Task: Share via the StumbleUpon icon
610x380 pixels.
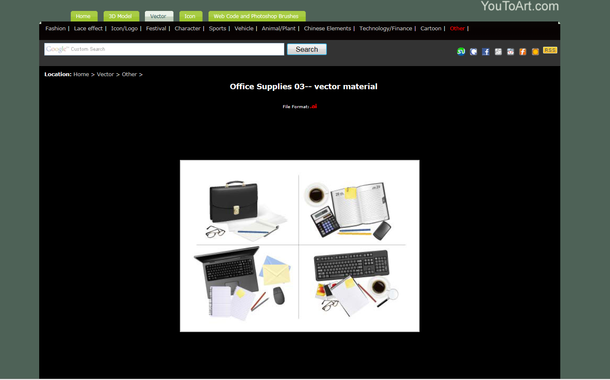Action: 461,52
